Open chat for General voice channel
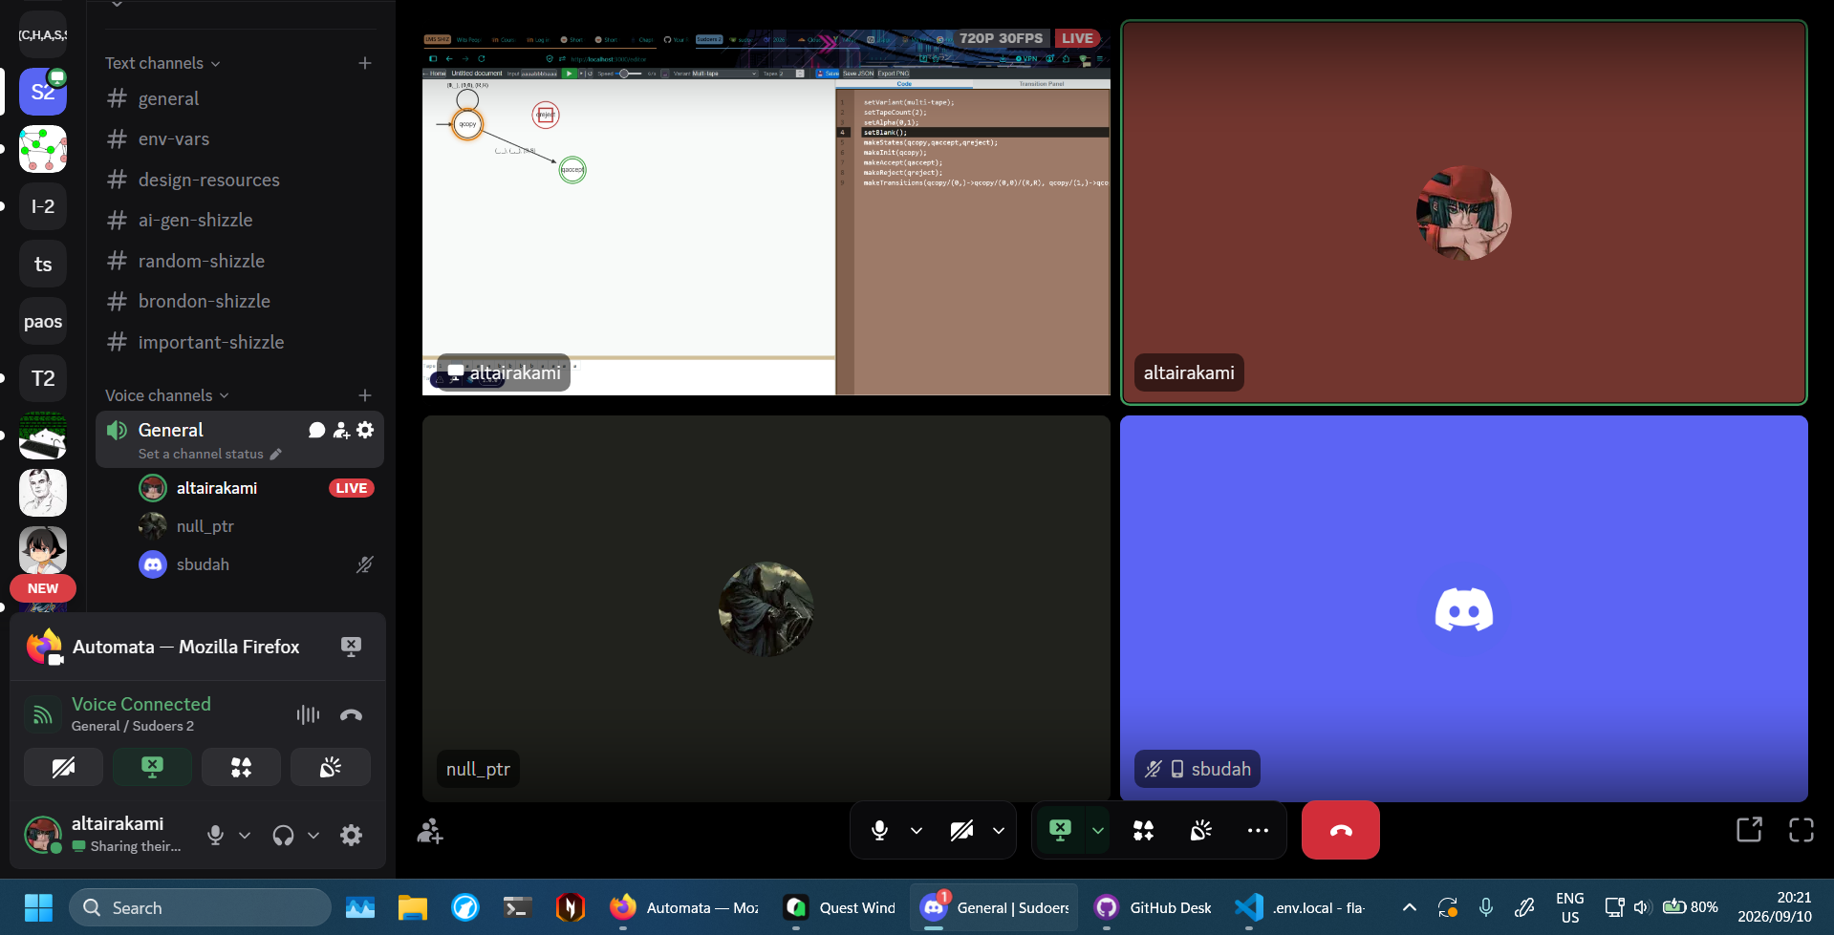The width and height of the screenshot is (1834, 935). point(317,430)
